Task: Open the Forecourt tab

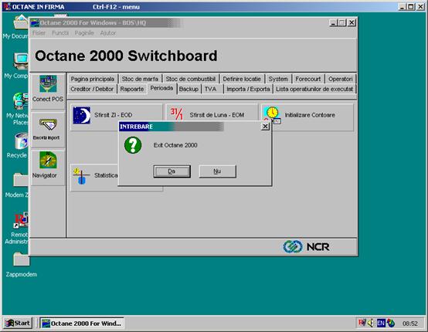Action: pyautogui.click(x=308, y=79)
